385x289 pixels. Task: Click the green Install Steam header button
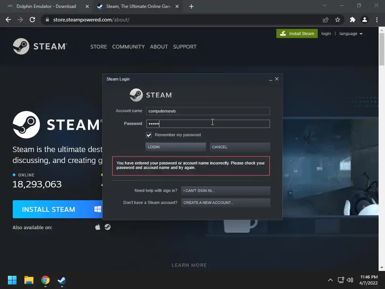[297, 33]
